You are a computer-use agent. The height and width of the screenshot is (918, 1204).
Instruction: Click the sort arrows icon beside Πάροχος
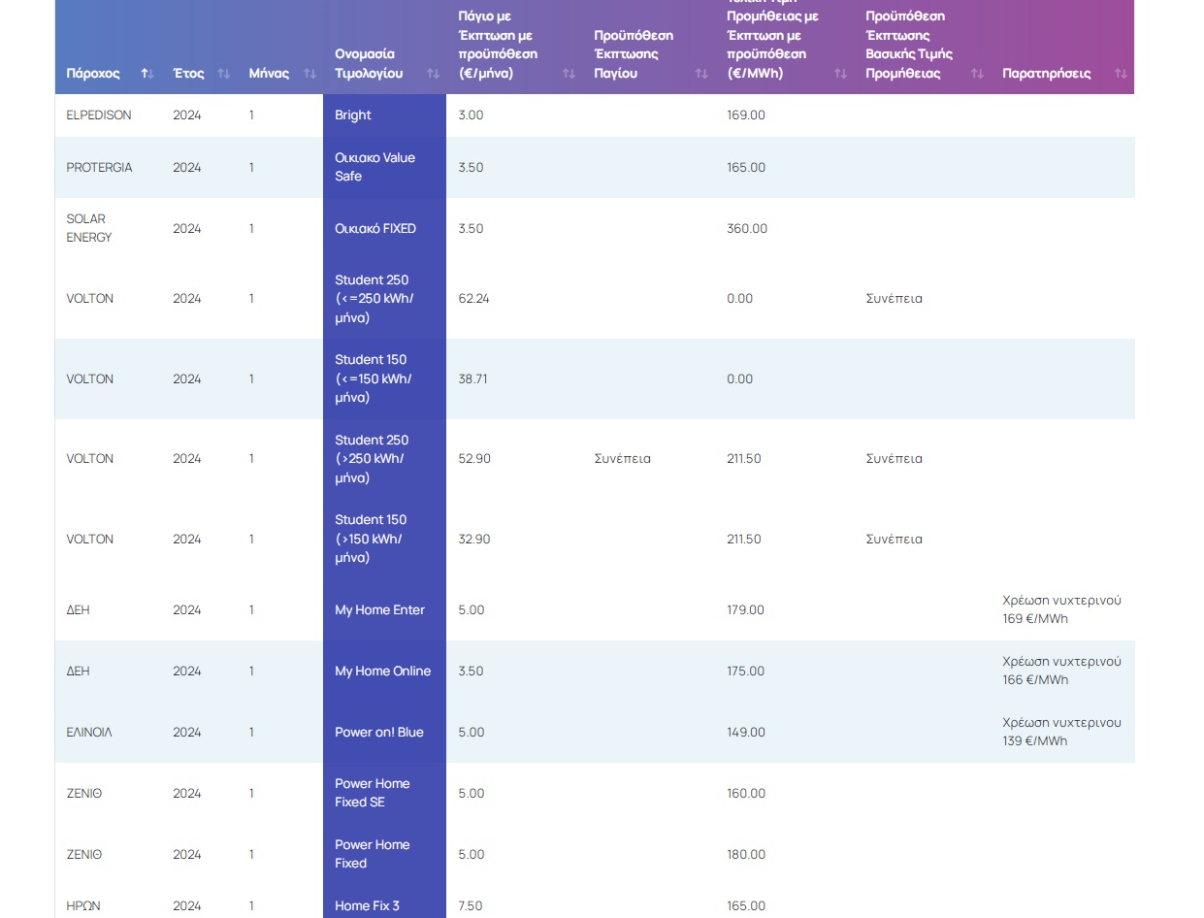coord(147,74)
